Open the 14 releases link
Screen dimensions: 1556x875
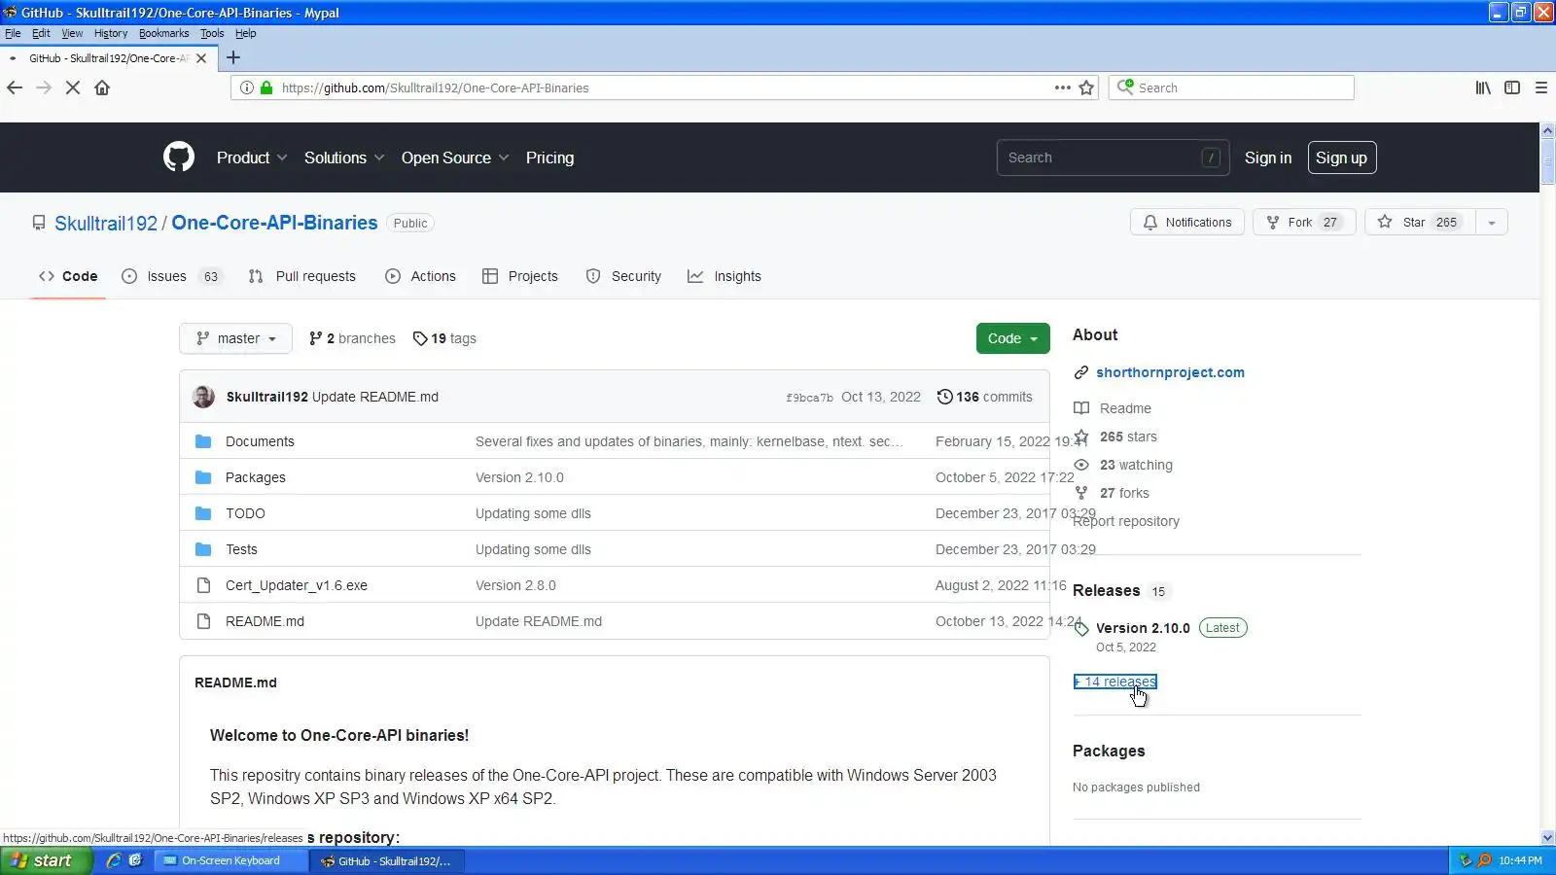coord(1115,682)
